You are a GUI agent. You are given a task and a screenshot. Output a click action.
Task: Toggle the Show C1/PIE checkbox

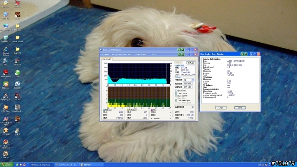click(176, 94)
